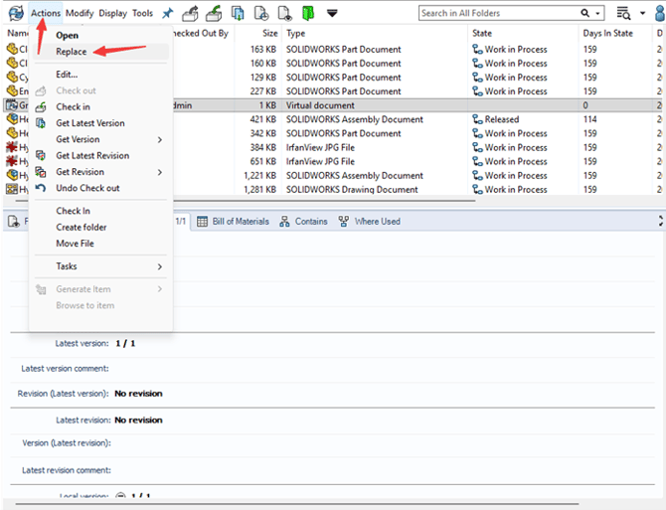Click the Undo Check out arrow icon
This screenshot has width=666, height=510.
tap(41, 188)
